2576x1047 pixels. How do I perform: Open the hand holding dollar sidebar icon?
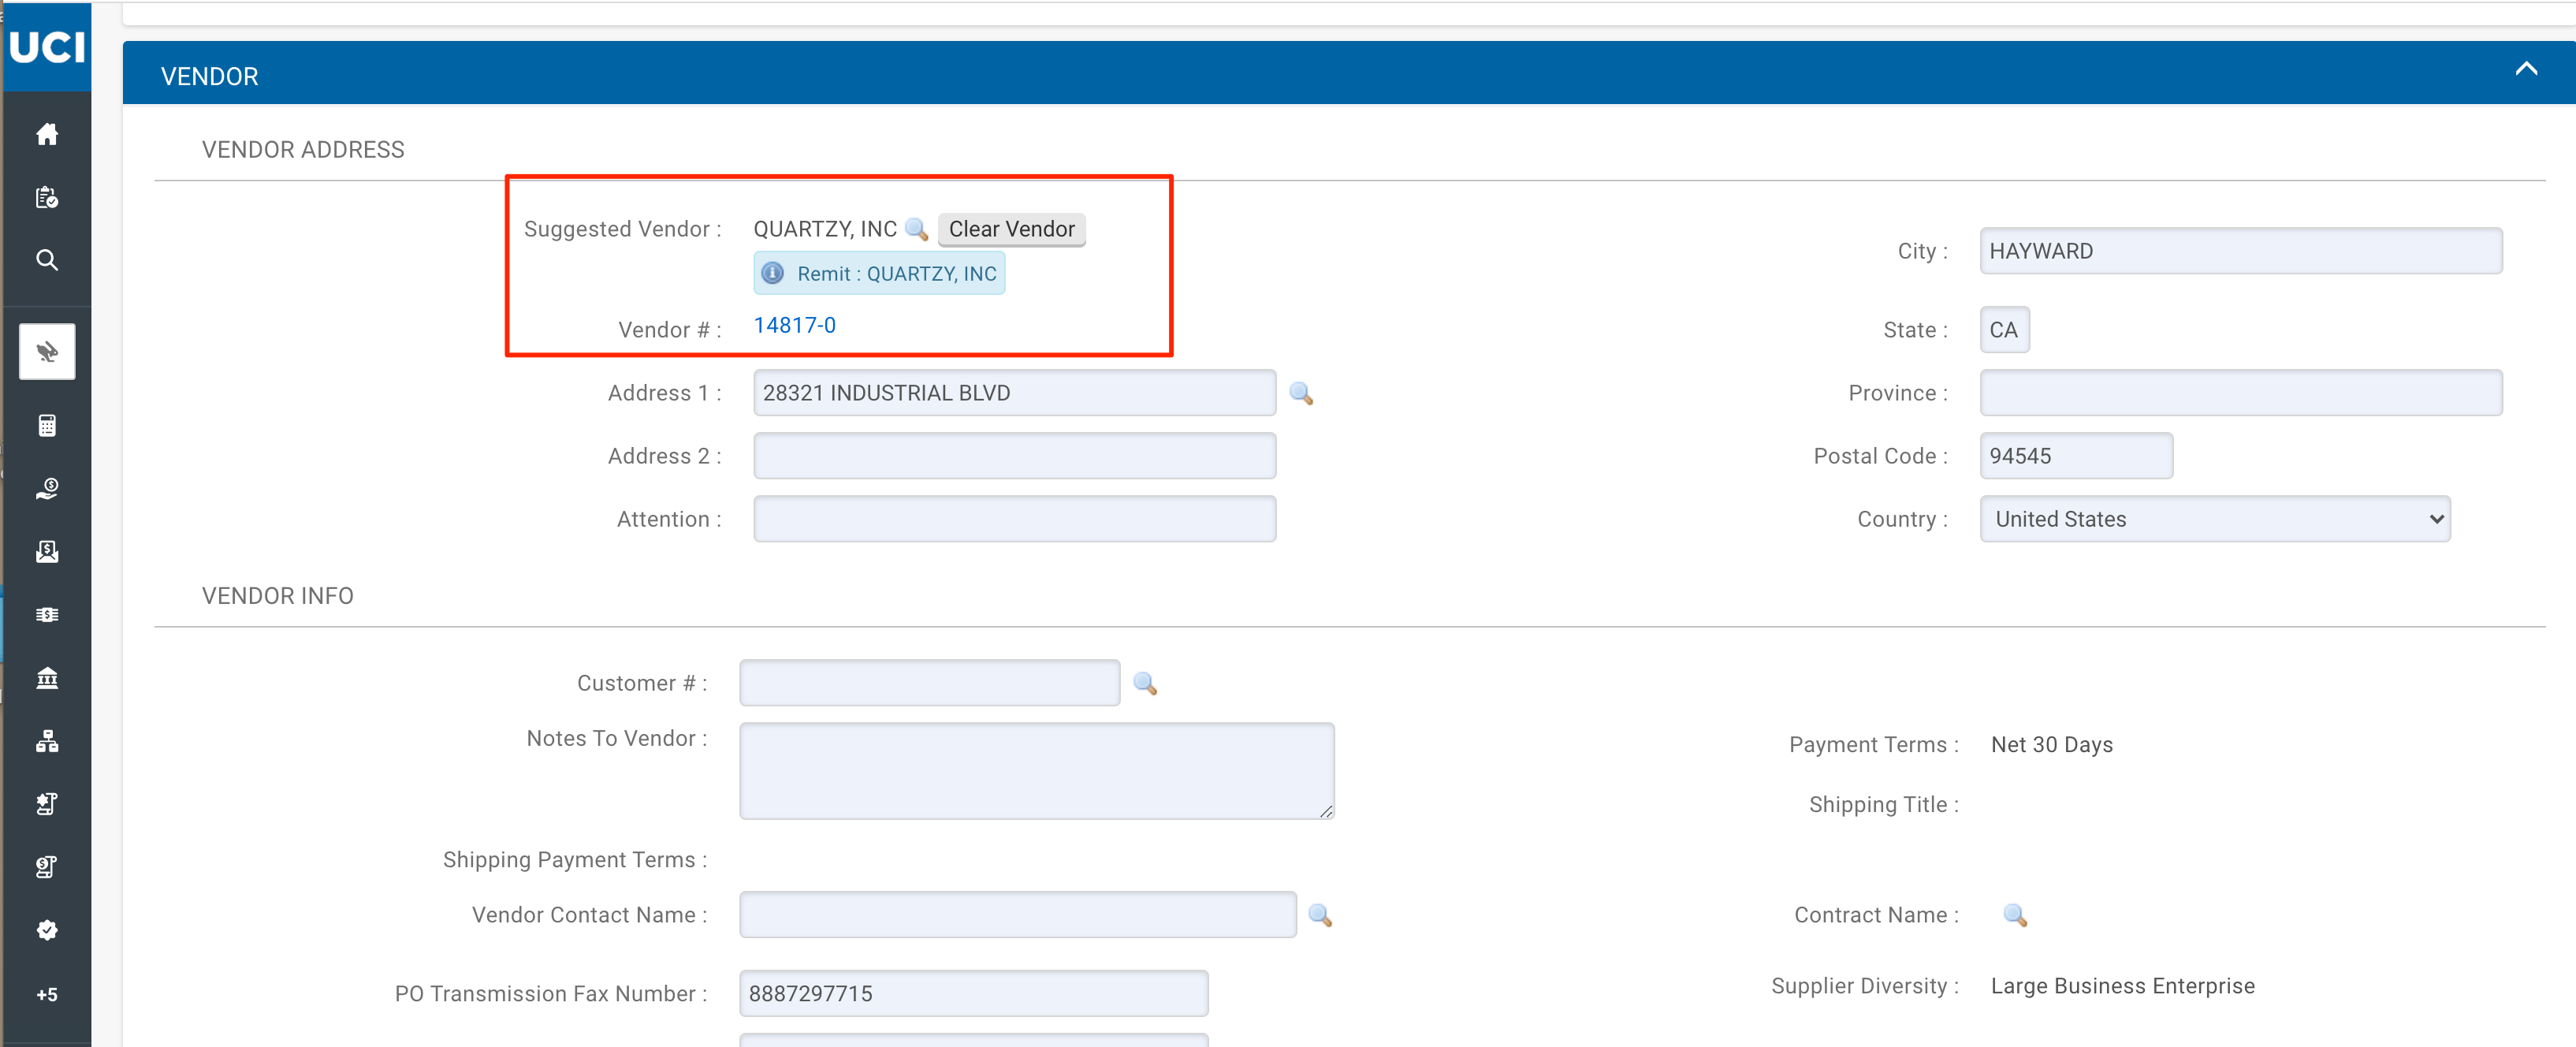(47, 489)
